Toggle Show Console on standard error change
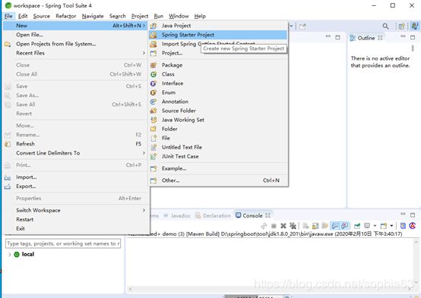Image resolution: width=421 pixels, height=298 pixels. coord(344,226)
